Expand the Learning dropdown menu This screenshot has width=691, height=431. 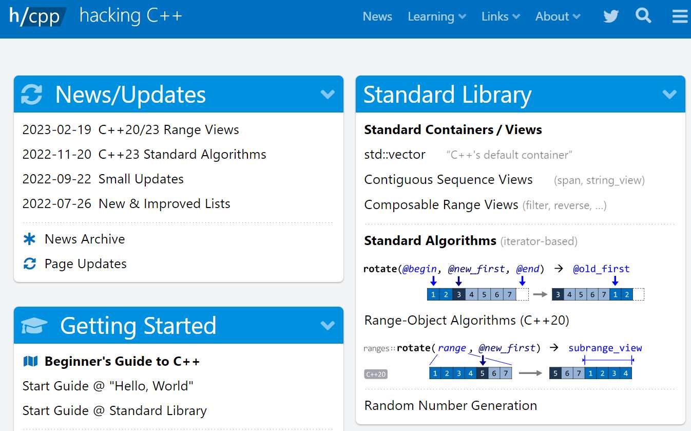pyautogui.click(x=436, y=16)
